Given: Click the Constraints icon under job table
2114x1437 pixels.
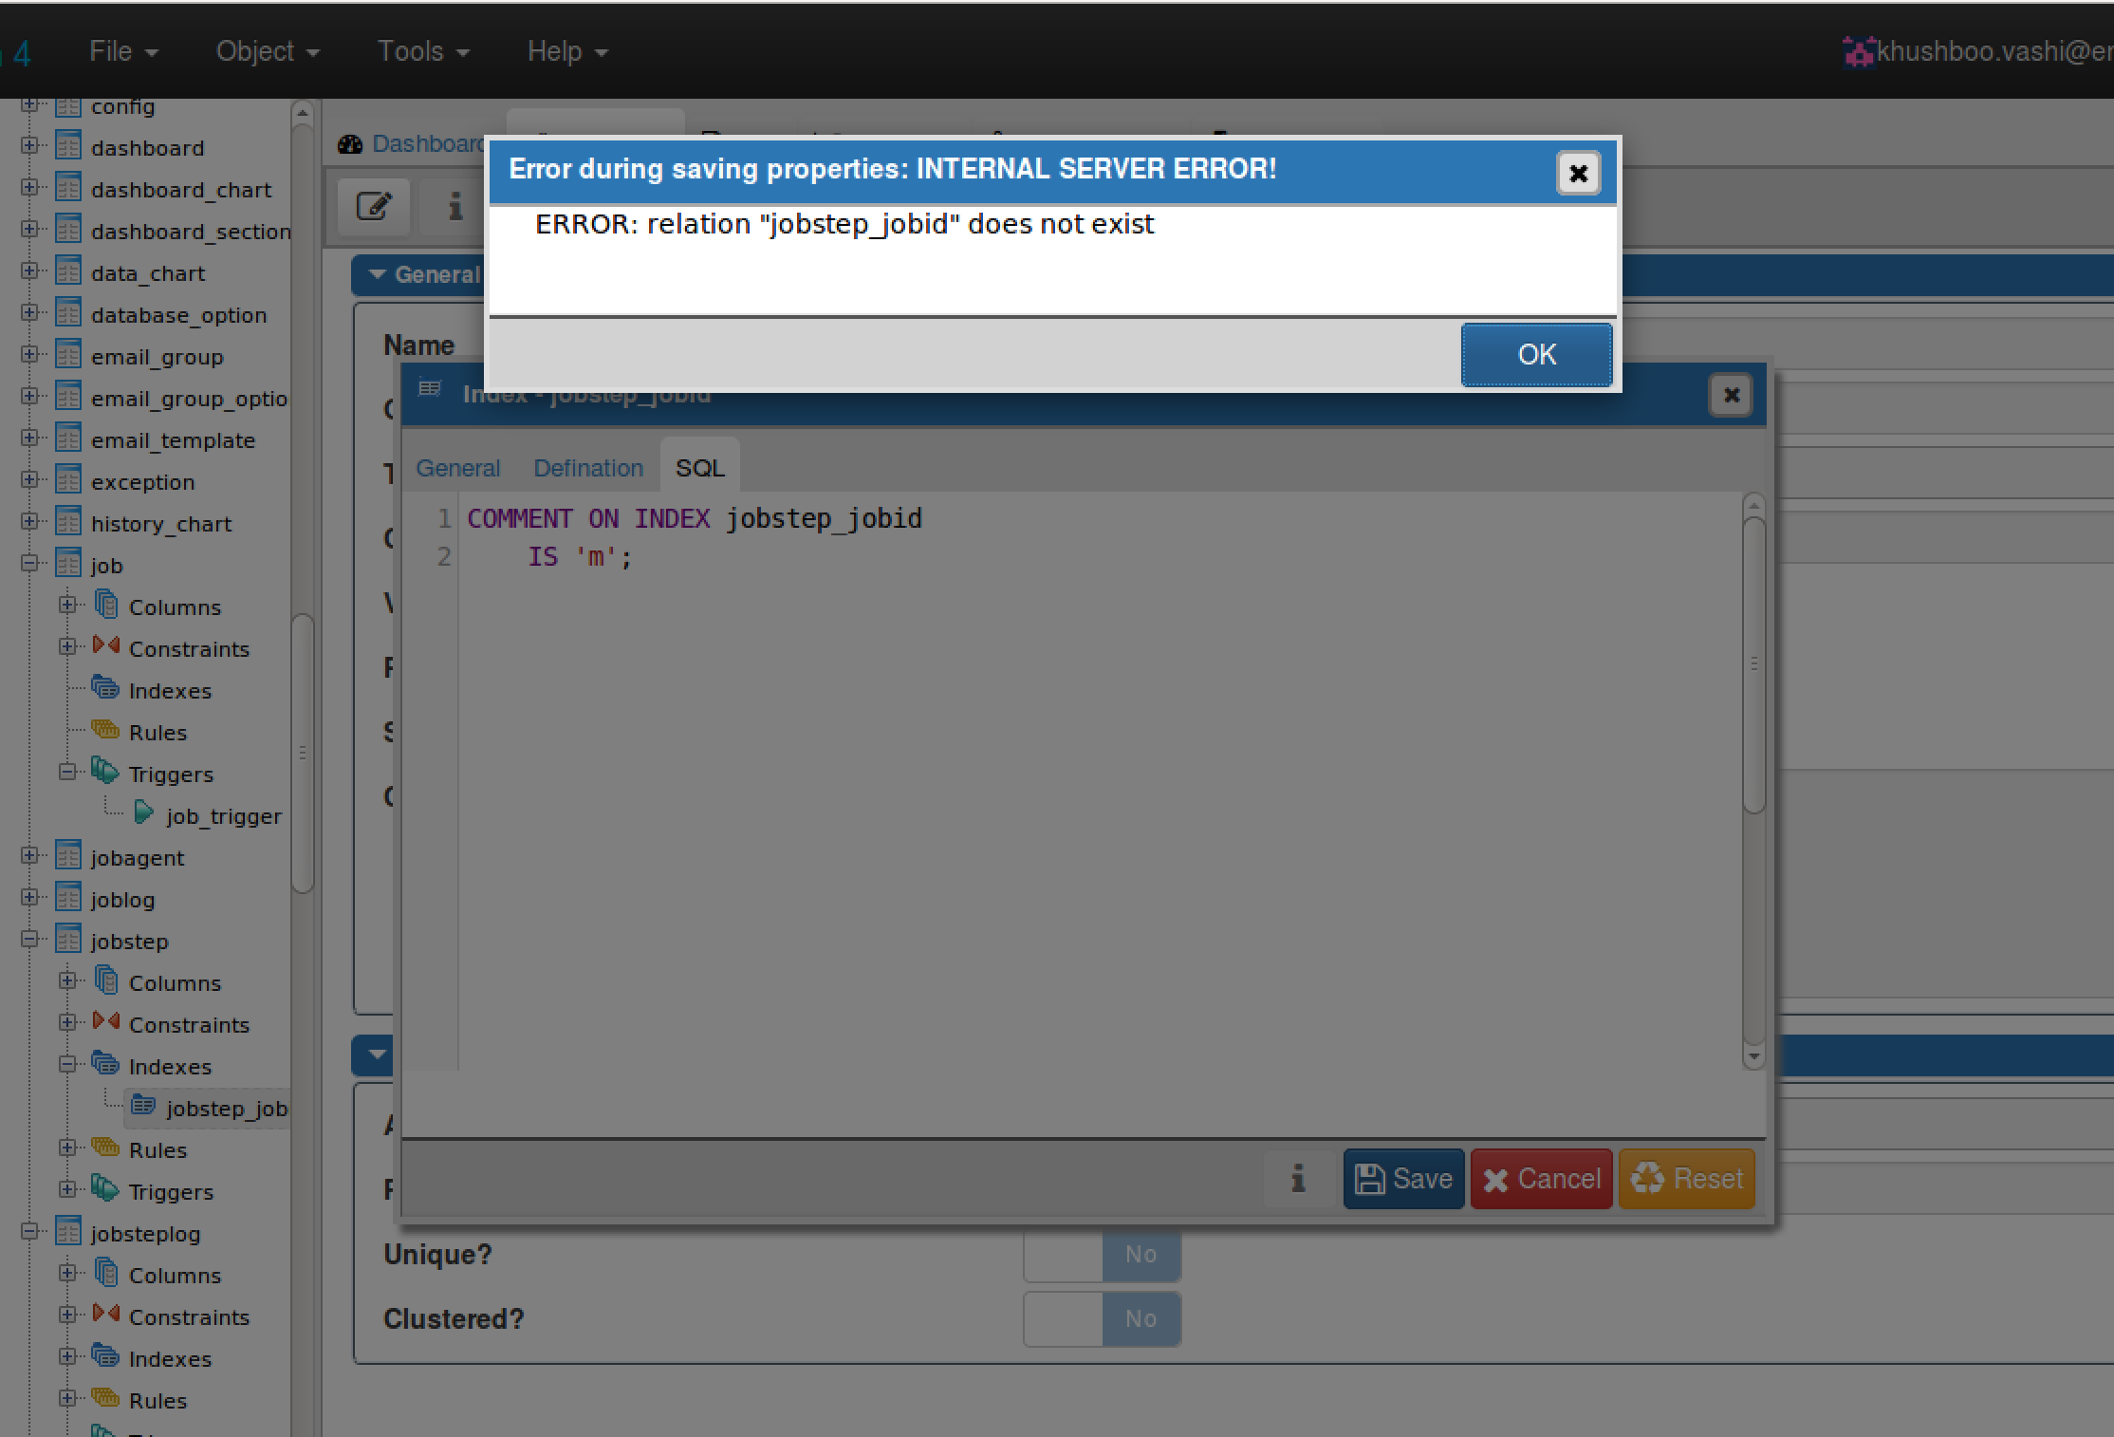Looking at the screenshot, I should tap(106, 646).
